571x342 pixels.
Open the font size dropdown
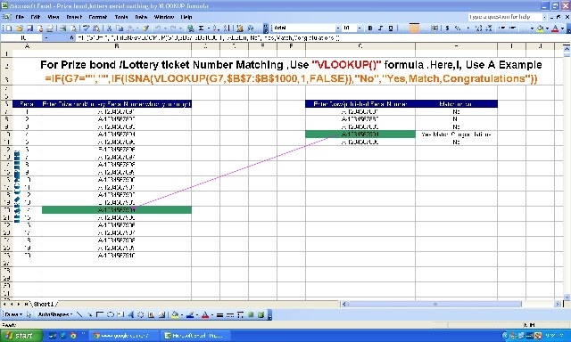pos(360,28)
